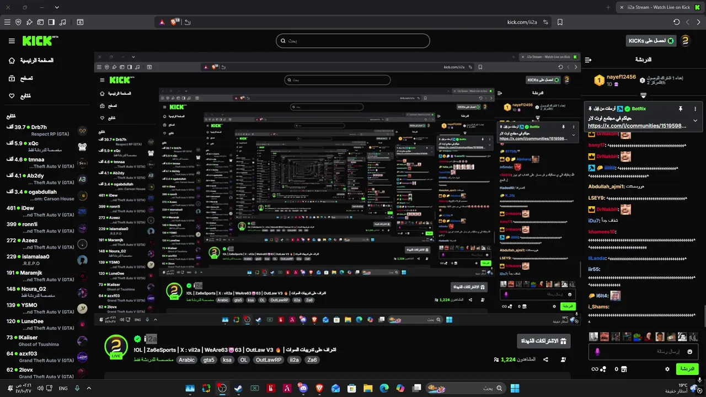The image size is (706, 397).
Task: Open the x.com communities link
Action: pyautogui.click(x=637, y=126)
